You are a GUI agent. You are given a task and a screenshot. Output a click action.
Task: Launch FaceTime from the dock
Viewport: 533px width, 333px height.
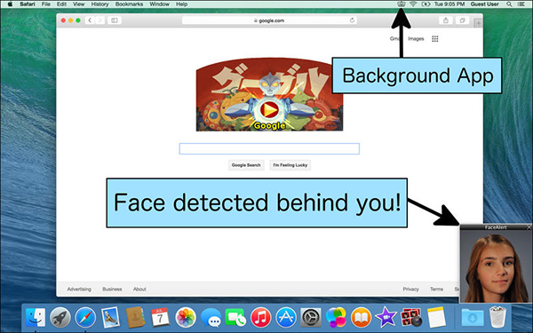235,317
